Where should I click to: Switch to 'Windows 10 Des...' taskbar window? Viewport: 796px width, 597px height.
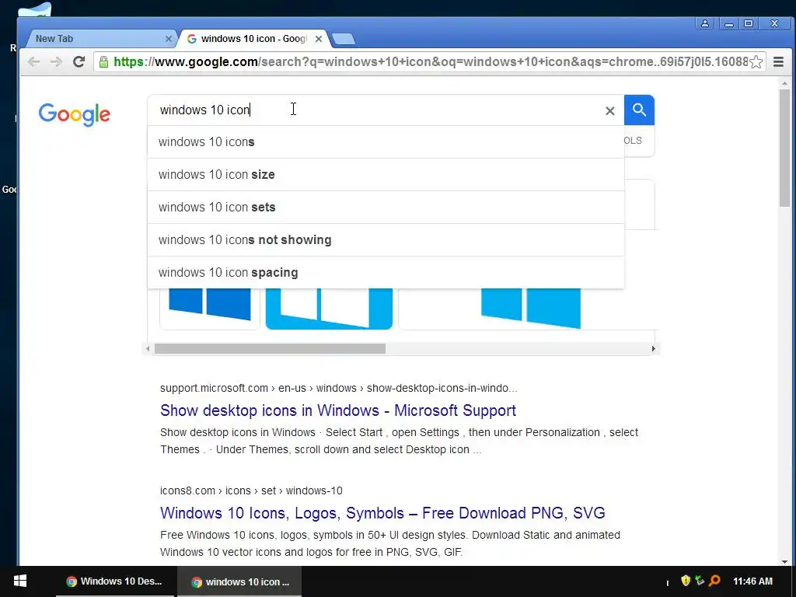click(x=115, y=581)
